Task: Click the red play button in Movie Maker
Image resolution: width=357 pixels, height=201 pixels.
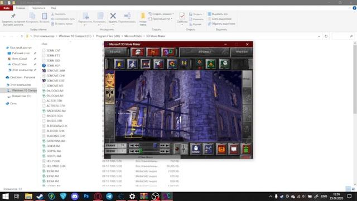Action: coord(177,149)
